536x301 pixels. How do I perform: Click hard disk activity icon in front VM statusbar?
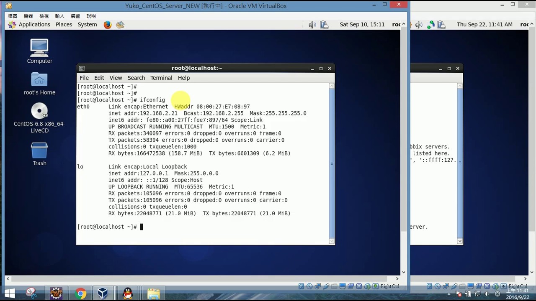(301, 286)
